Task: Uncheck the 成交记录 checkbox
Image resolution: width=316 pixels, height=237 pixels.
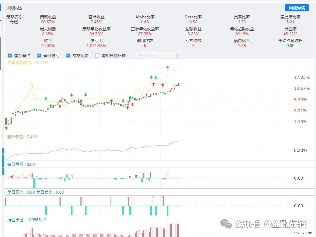Action: pos(68,55)
